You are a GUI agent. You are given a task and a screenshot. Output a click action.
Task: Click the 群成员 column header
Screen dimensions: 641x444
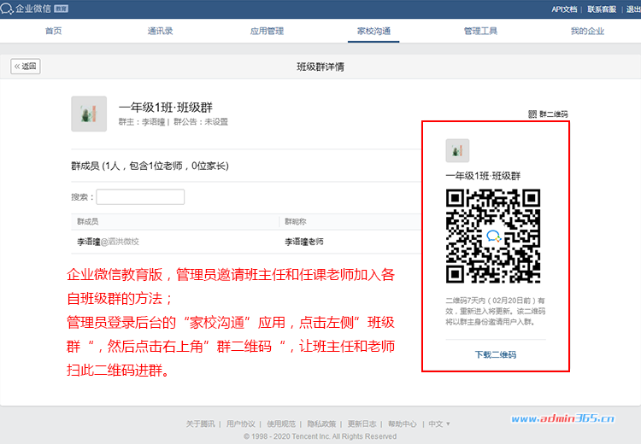click(x=87, y=221)
